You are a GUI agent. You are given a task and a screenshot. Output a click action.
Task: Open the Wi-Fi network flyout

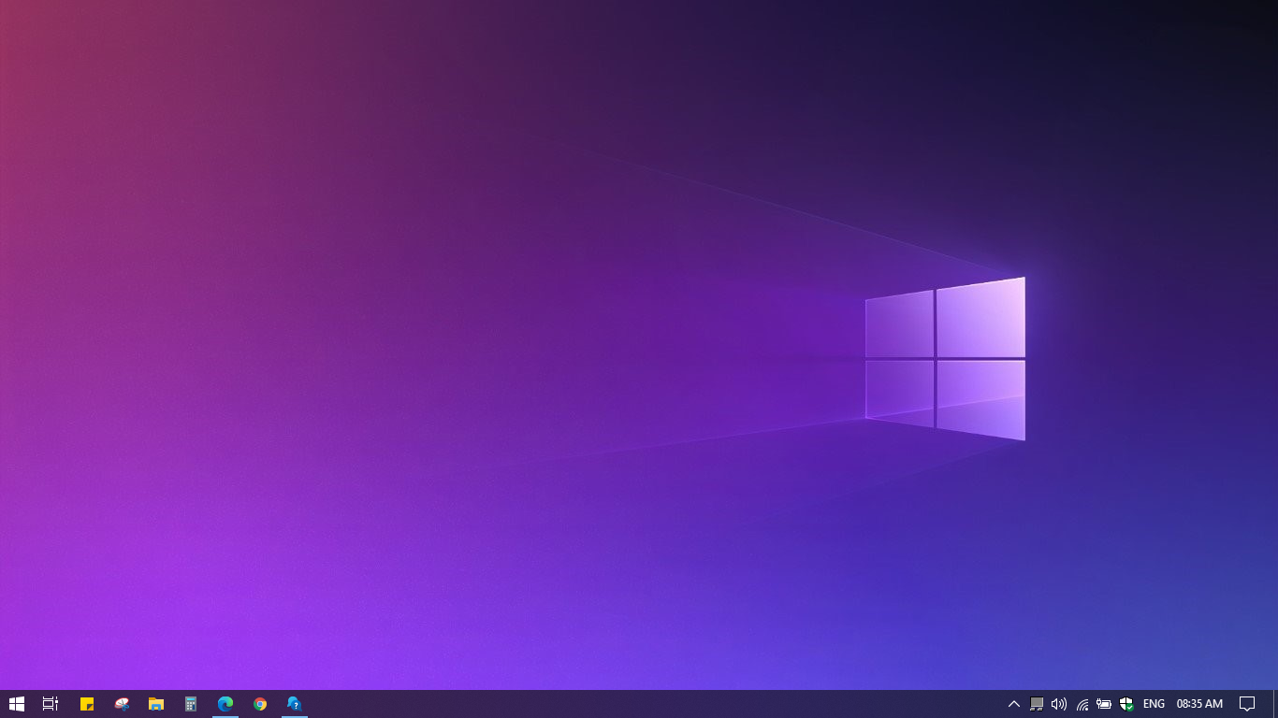(1082, 704)
